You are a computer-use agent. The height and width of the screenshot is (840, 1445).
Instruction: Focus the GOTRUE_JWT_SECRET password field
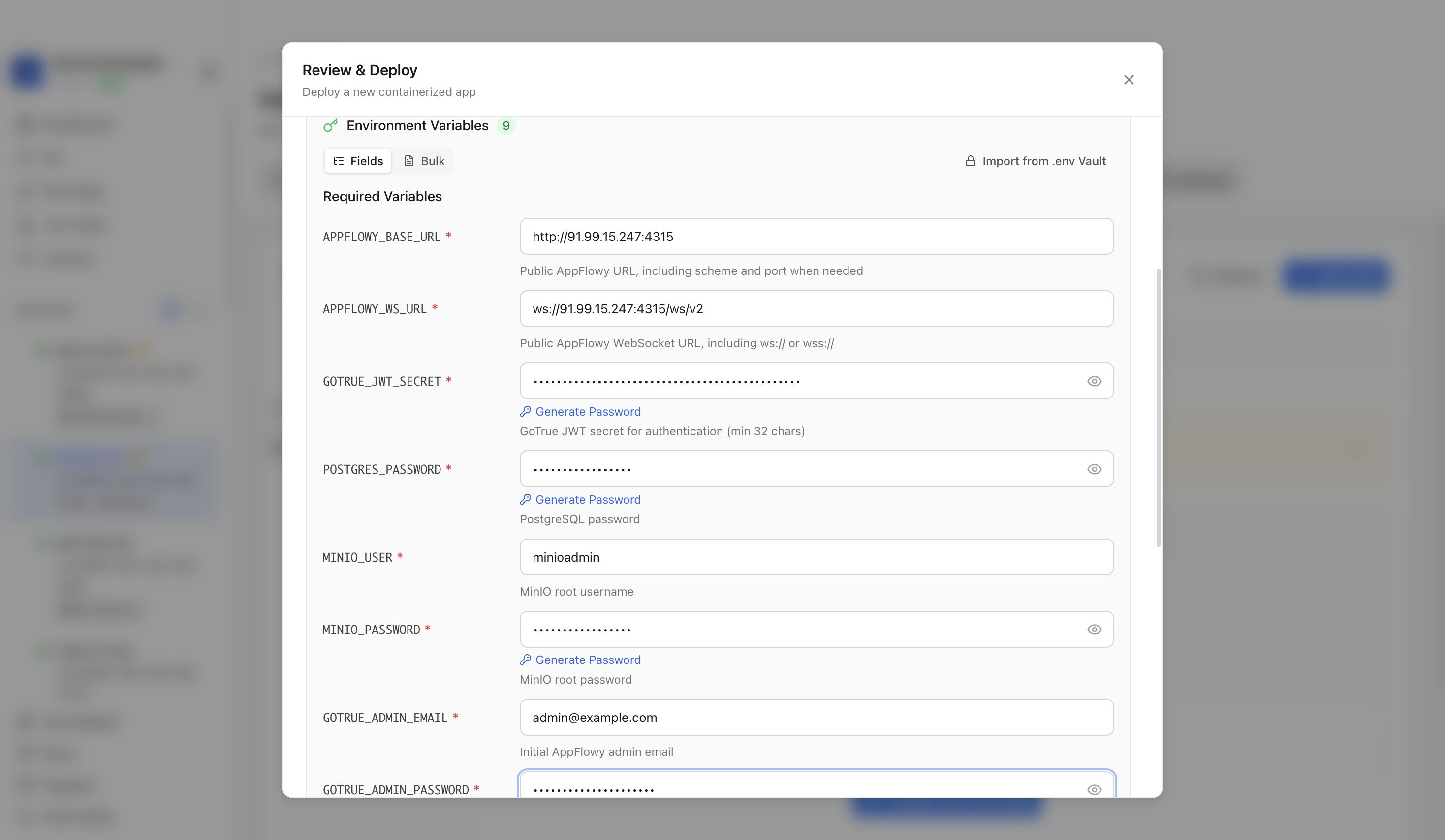click(x=817, y=381)
